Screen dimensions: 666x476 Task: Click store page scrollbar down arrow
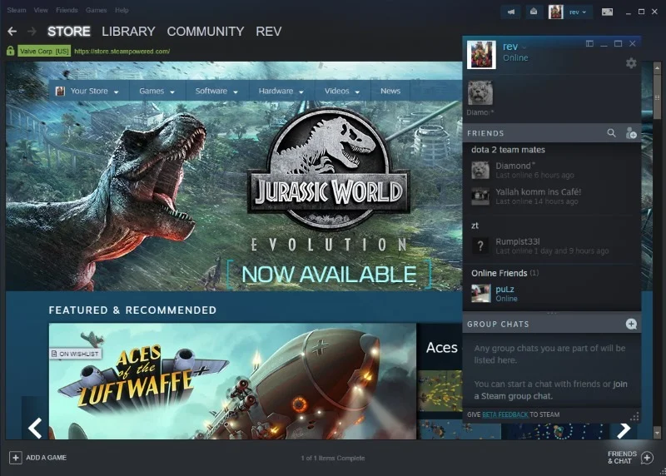[x=657, y=434]
